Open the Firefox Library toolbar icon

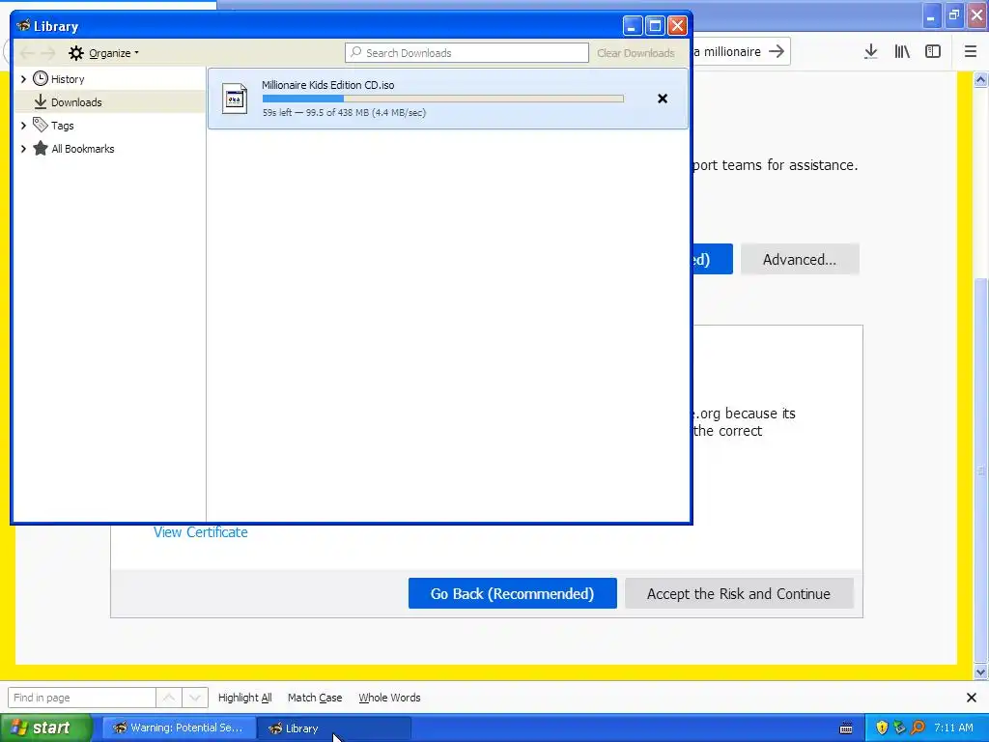click(x=902, y=52)
